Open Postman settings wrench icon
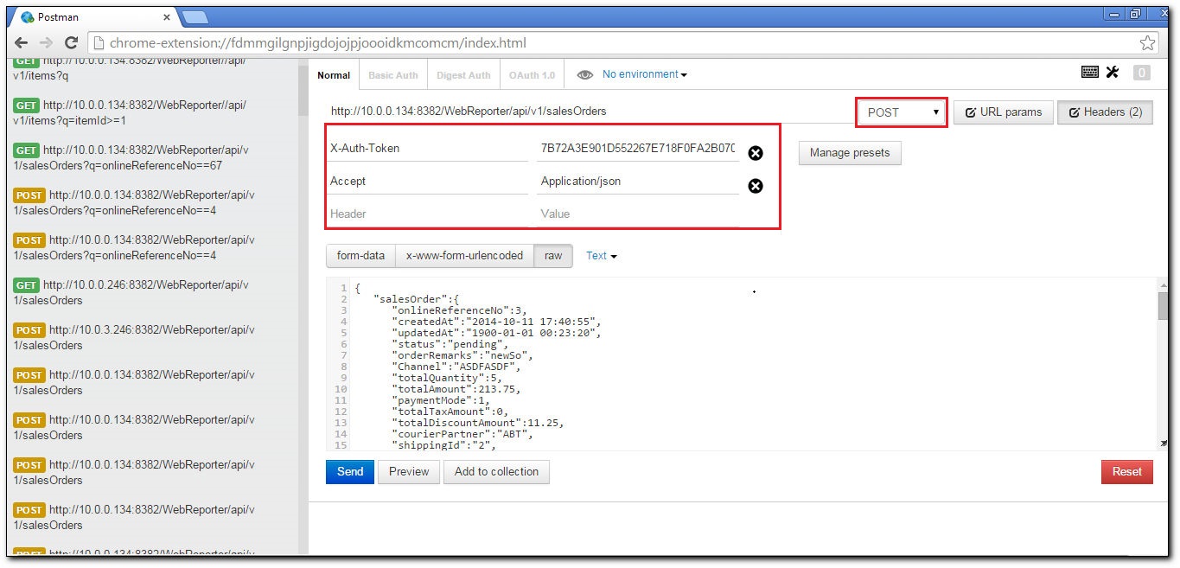Viewport: 1180px width, 568px height. coord(1113,73)
